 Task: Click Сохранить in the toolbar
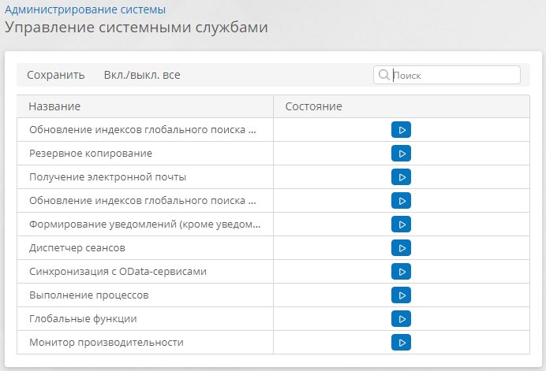tap(56, 75)
